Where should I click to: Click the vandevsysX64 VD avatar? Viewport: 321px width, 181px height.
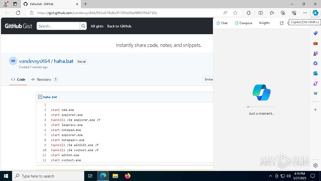(x=13, y=61)
